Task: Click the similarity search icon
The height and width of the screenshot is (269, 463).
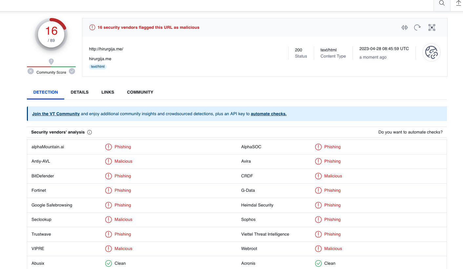Action: pyautogui.click(x=404, y=27)
